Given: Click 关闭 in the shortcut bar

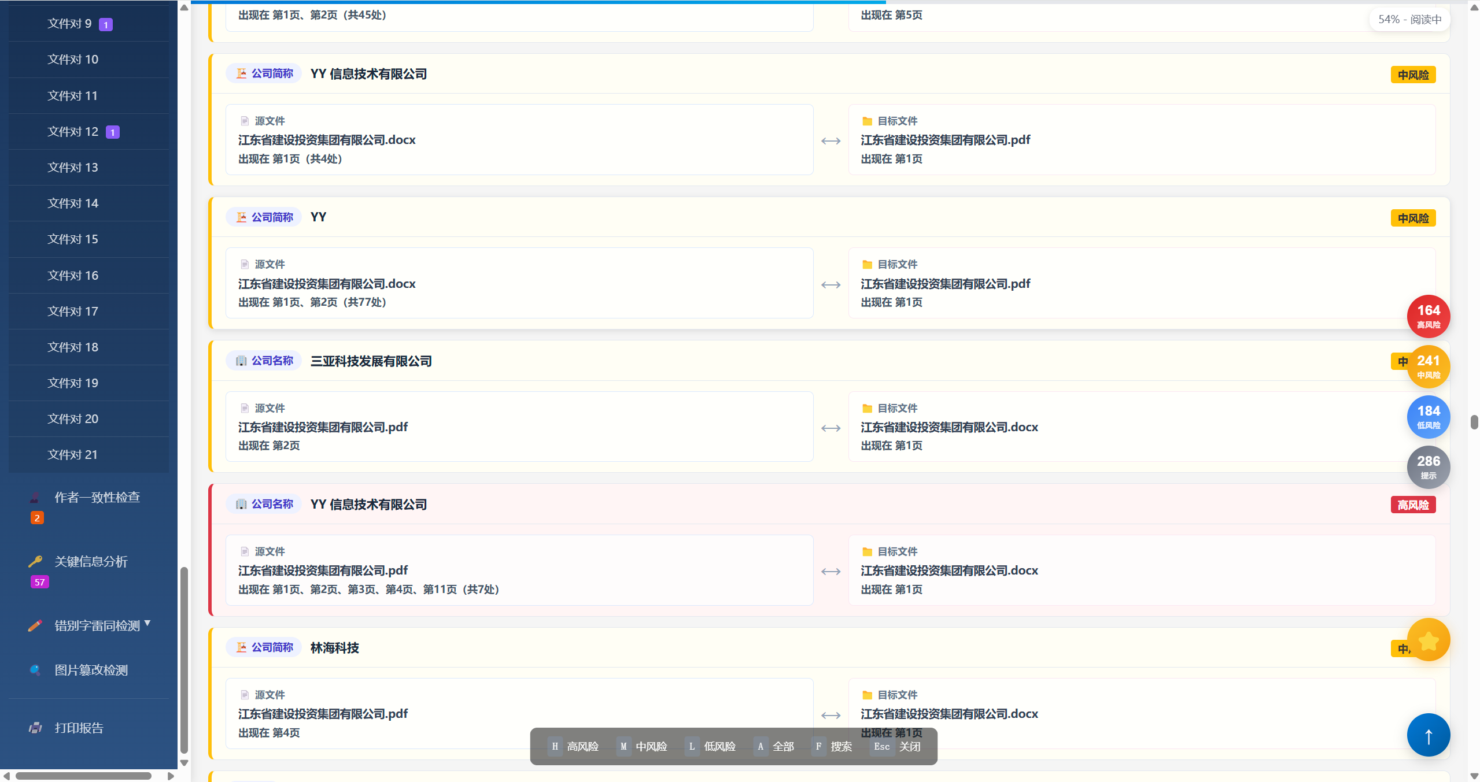Looking at the screenshot, I should (x=896, y=747).
